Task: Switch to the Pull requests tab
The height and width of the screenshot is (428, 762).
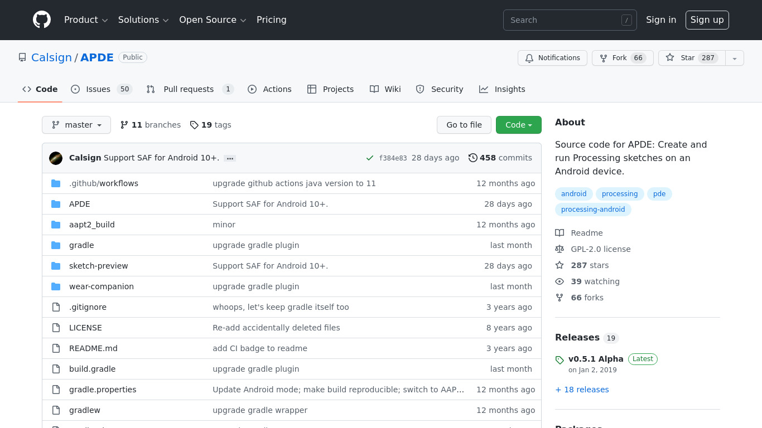Action: click(x=190, y=89)
